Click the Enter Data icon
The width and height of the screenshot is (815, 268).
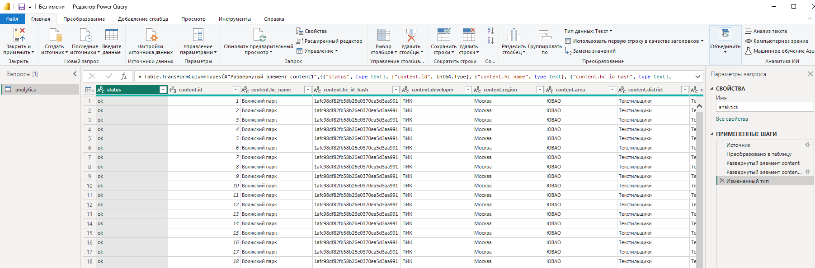111,35
